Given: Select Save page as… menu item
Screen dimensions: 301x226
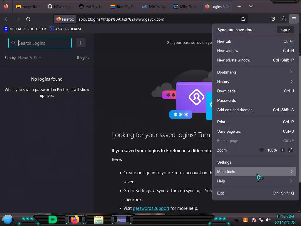Looking at the screenshot, I should [255, 132].
